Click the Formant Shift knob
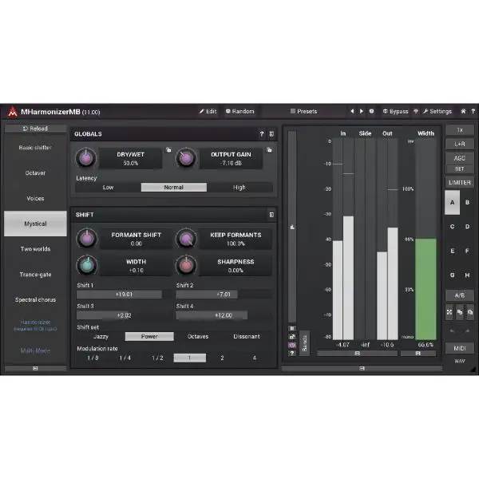479x479 pixels. 86,238
